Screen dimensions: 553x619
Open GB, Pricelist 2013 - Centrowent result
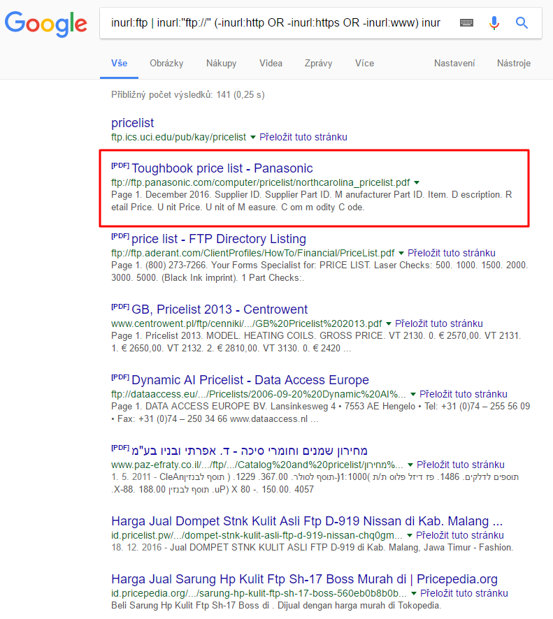click(220, 309)
